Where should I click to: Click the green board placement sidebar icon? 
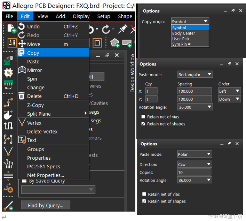point(8,60)
